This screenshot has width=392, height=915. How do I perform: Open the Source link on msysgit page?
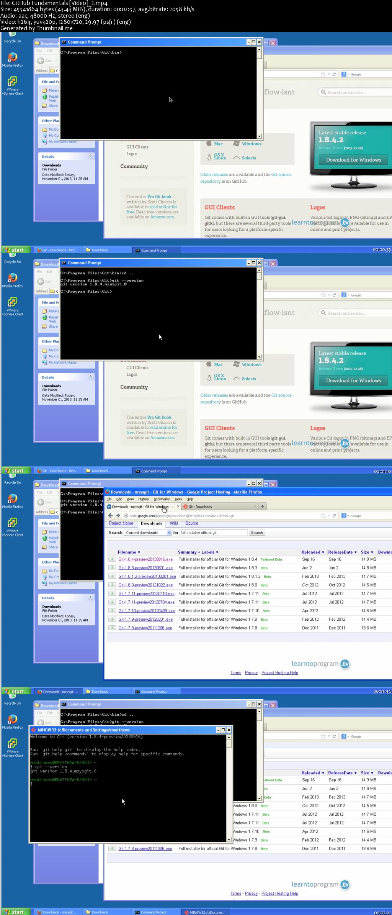(x=192, y=523)
